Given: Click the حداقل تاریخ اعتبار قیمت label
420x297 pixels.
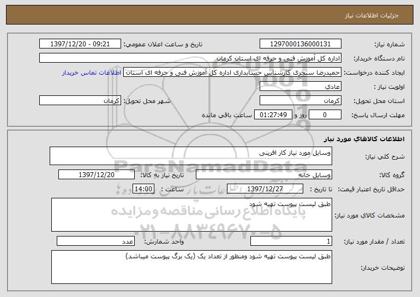Looking at the screenshot, I should tap(371, 190).
